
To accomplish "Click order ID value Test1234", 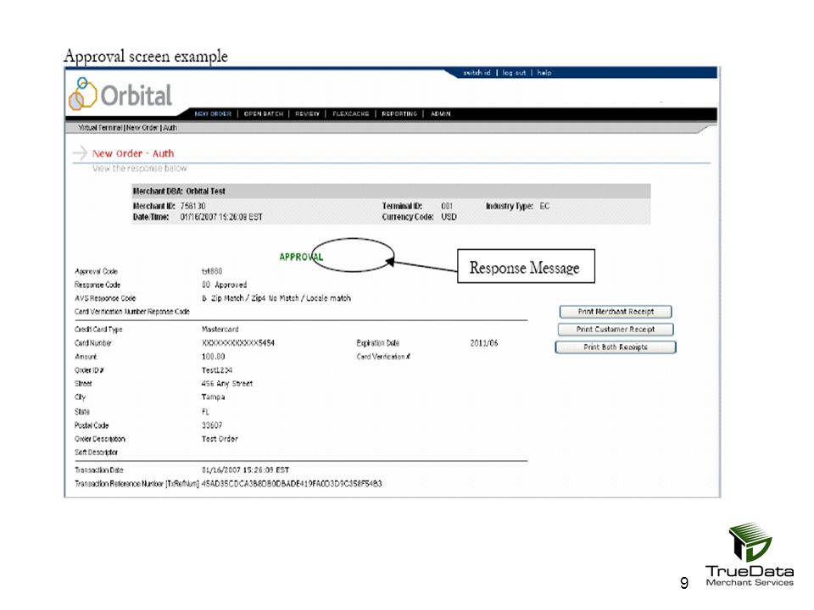I will coord(217,370).
